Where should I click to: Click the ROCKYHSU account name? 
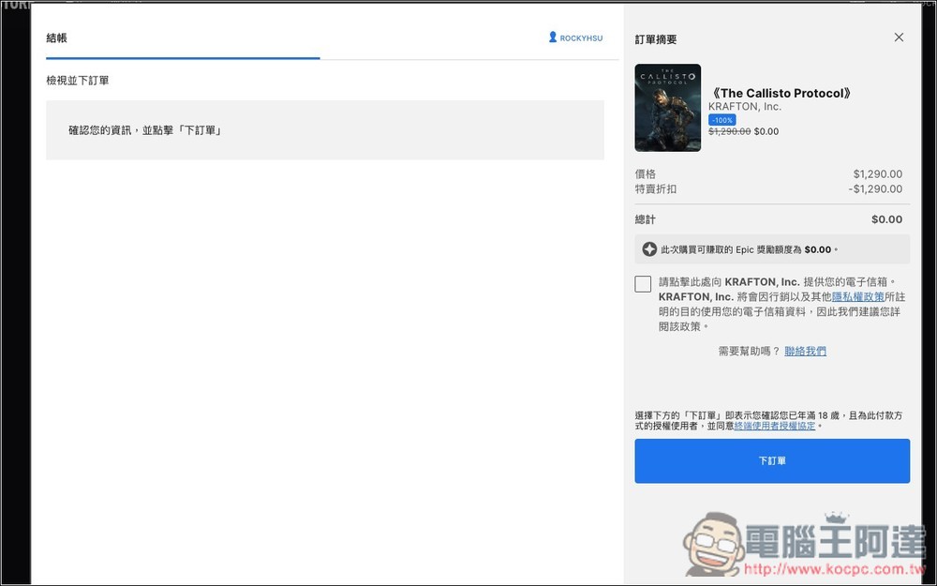581,38
